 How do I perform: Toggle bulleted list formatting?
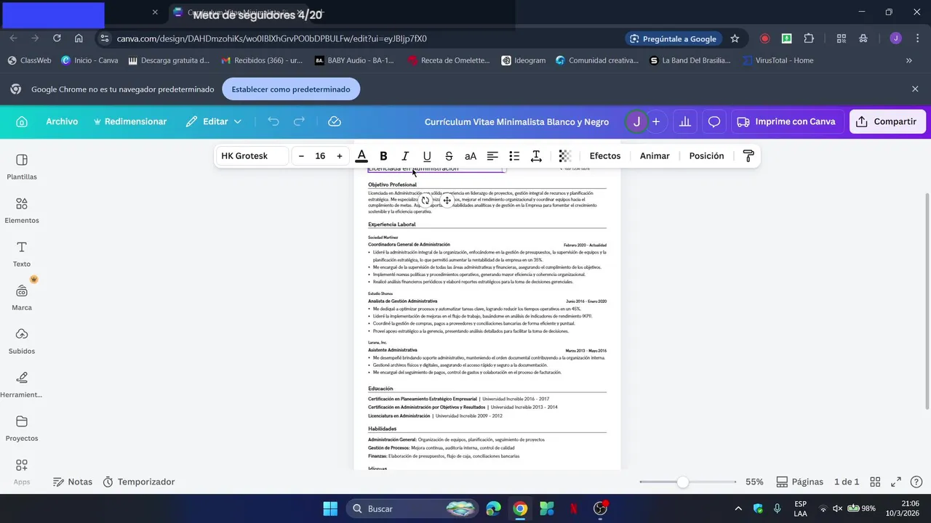pyautogui.click(x=514, y=156)
